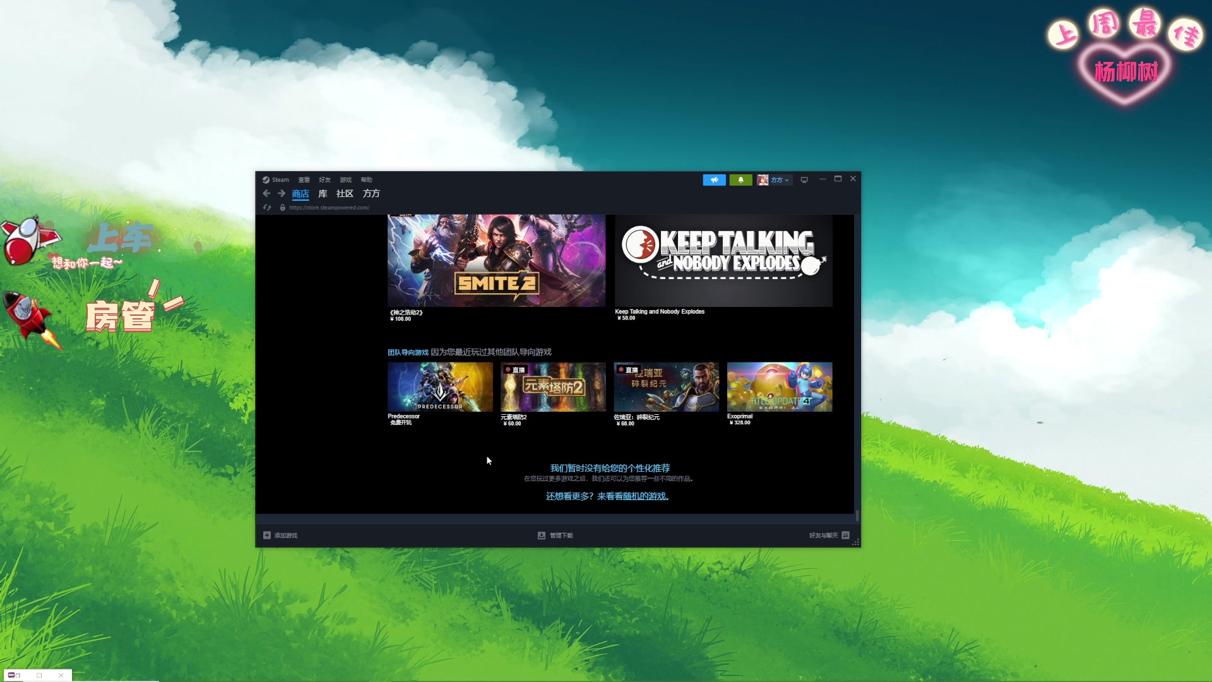
Task: Open the 元素塔防2 game thumbnail
Action: [553, 387]
